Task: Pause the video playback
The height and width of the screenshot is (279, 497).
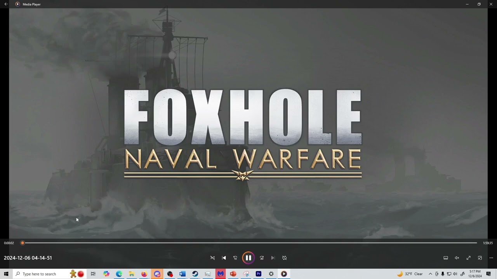Action: coord(248,258)
